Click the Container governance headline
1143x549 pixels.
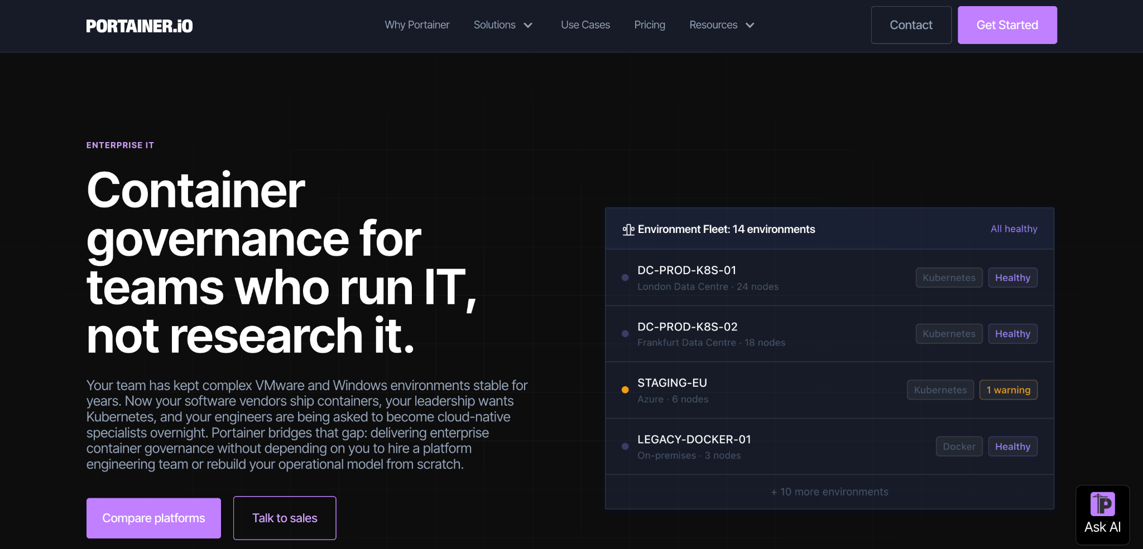pos(282,263)
